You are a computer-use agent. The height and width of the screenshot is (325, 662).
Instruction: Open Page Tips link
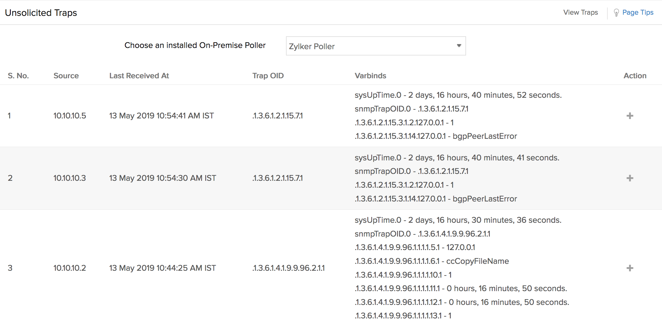(638, 13)
